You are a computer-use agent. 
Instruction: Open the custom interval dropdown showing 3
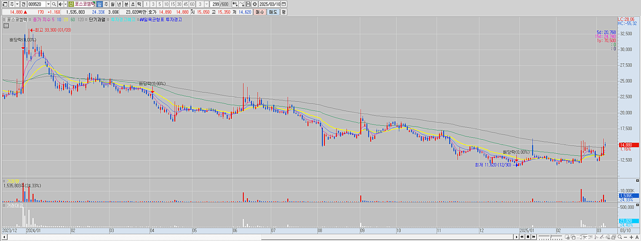pyautogui.click(x=207, y=4)
